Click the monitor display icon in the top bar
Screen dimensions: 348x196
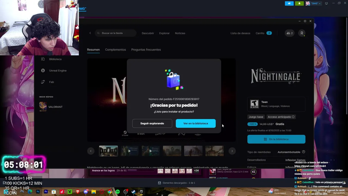327,3
